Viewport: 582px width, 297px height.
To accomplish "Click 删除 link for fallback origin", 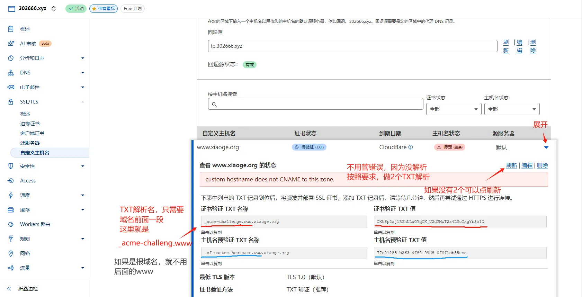I will [533, 46].
